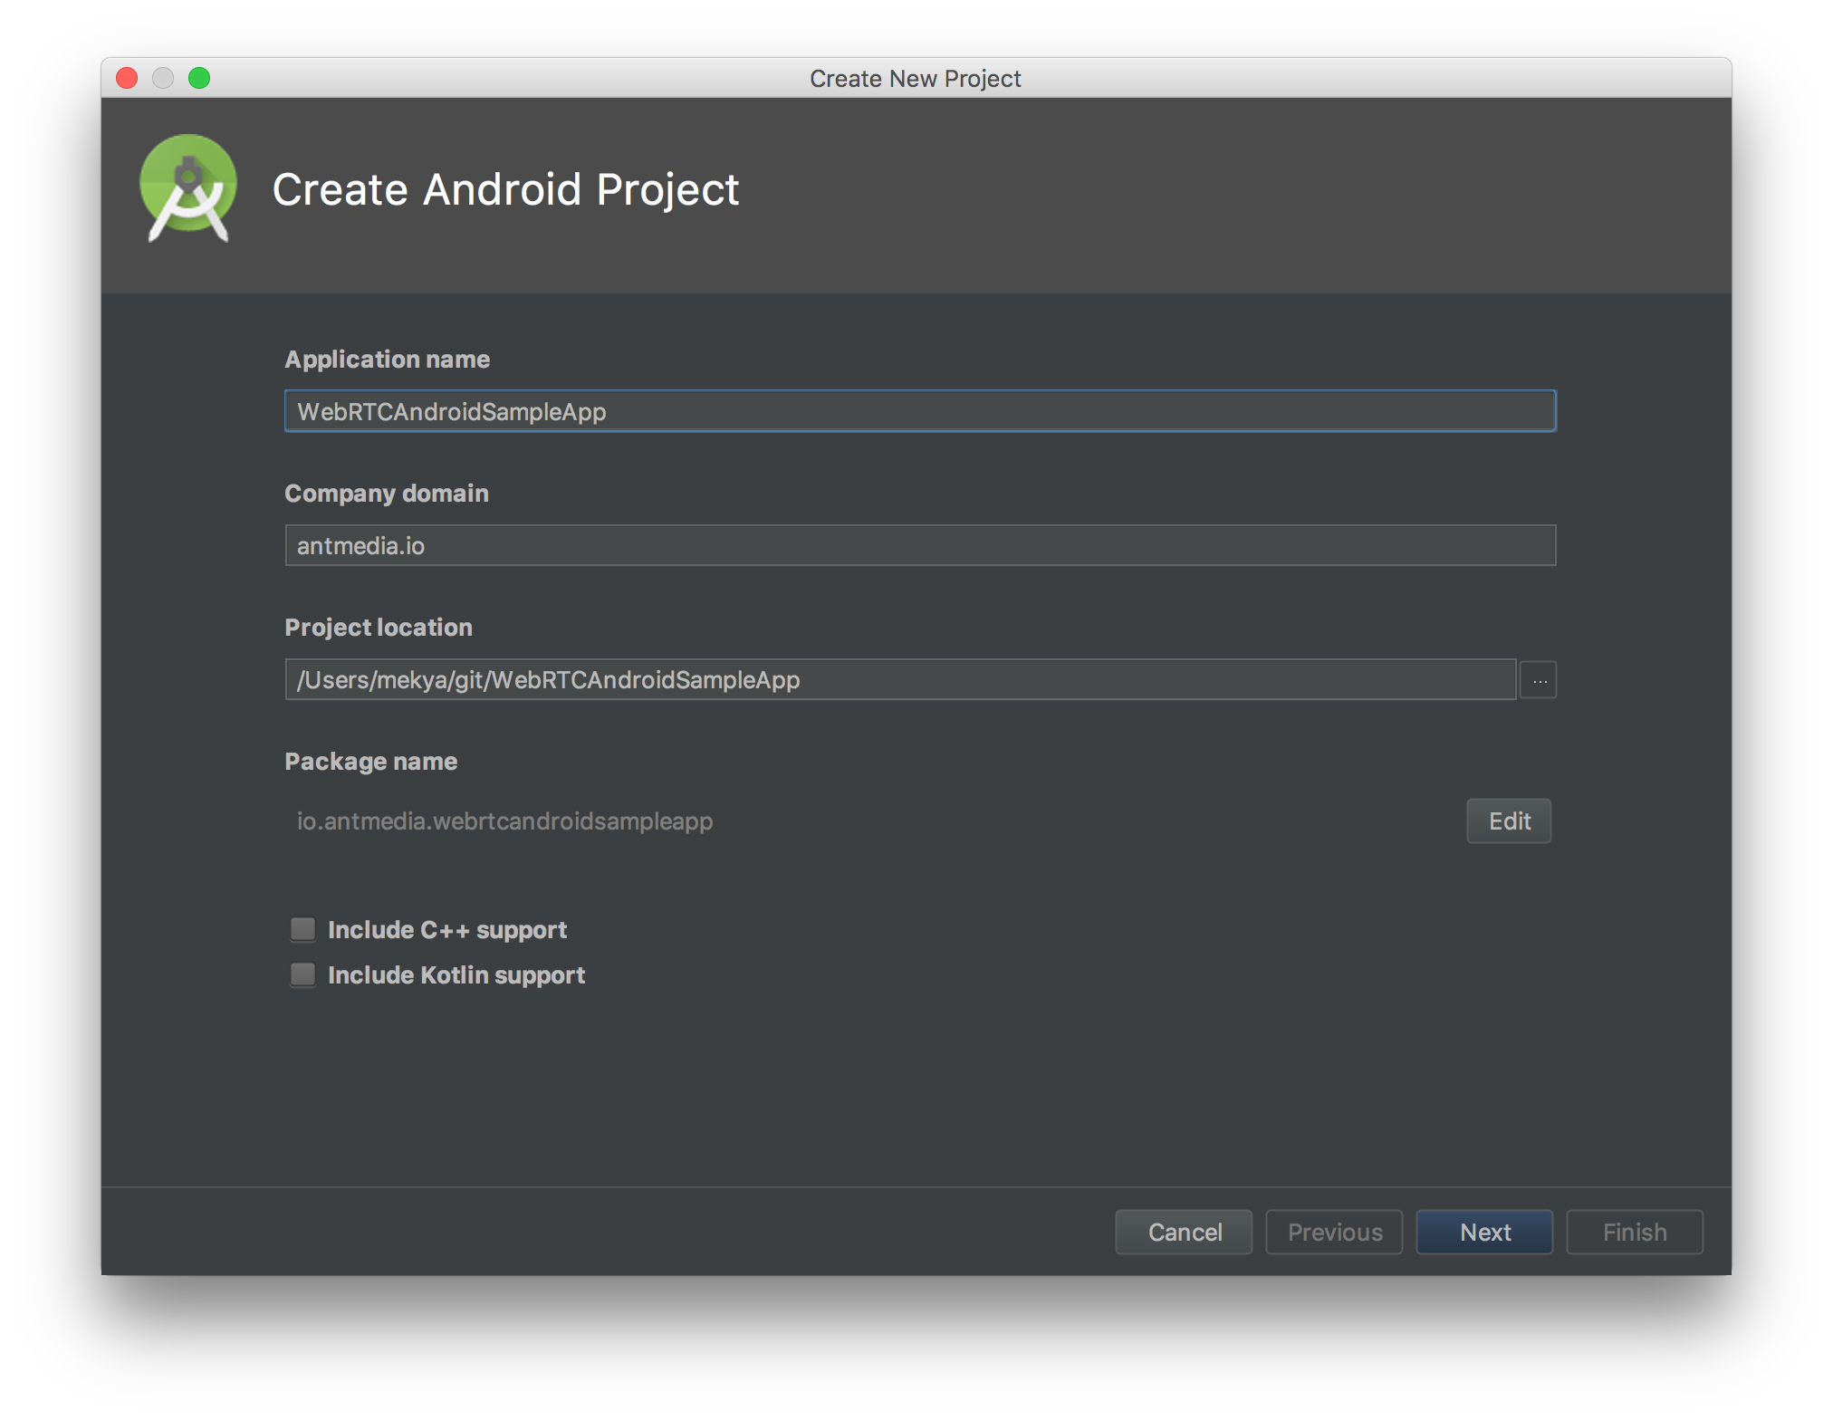Click the disabled Previous button
Viewport: 1833px width, 1420px height.
click(1334, 1232)
